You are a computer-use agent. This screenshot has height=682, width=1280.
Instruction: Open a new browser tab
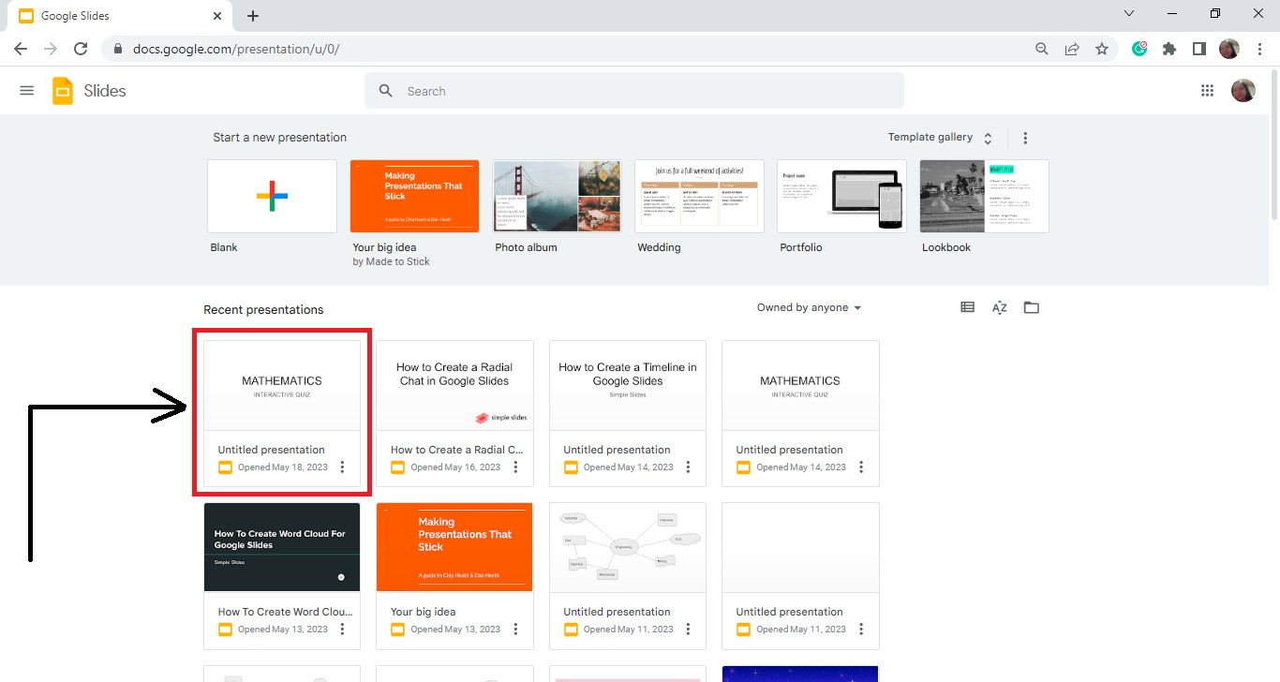pyautogui.click(x=253, y=16)
